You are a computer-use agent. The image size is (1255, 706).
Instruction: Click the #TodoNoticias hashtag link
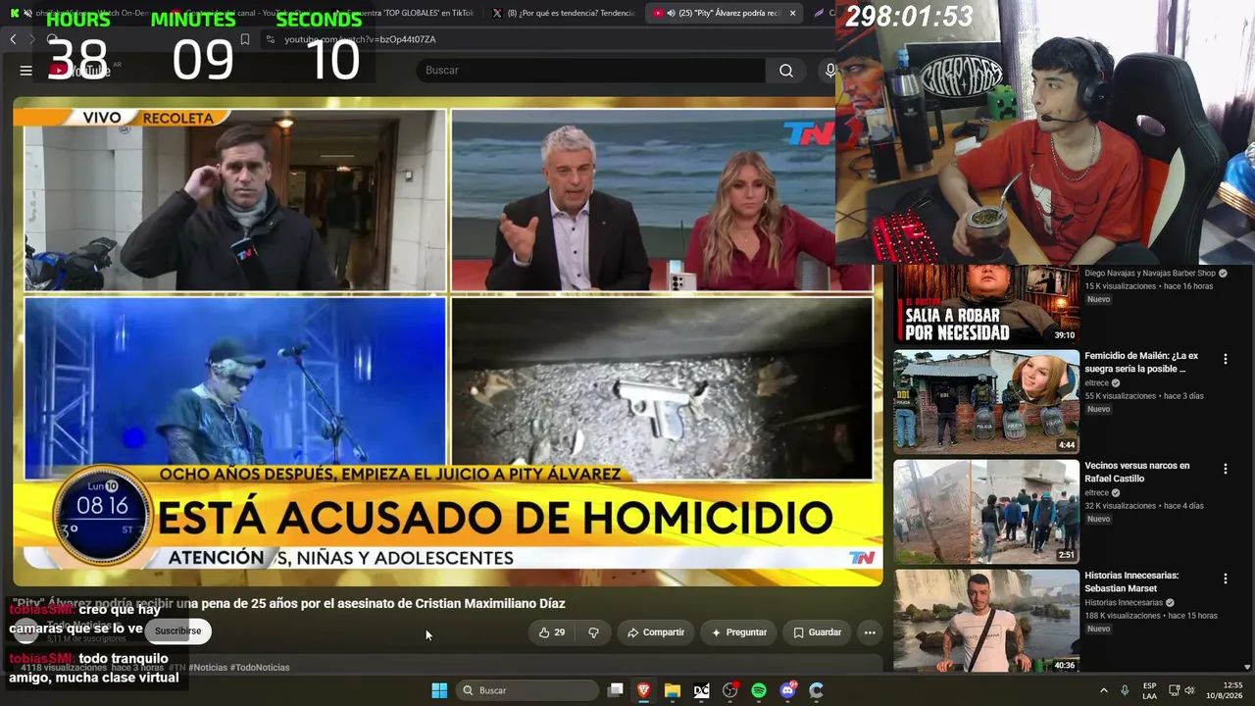(x=260, y=668)
